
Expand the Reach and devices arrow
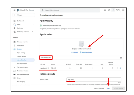pos(12,71)
